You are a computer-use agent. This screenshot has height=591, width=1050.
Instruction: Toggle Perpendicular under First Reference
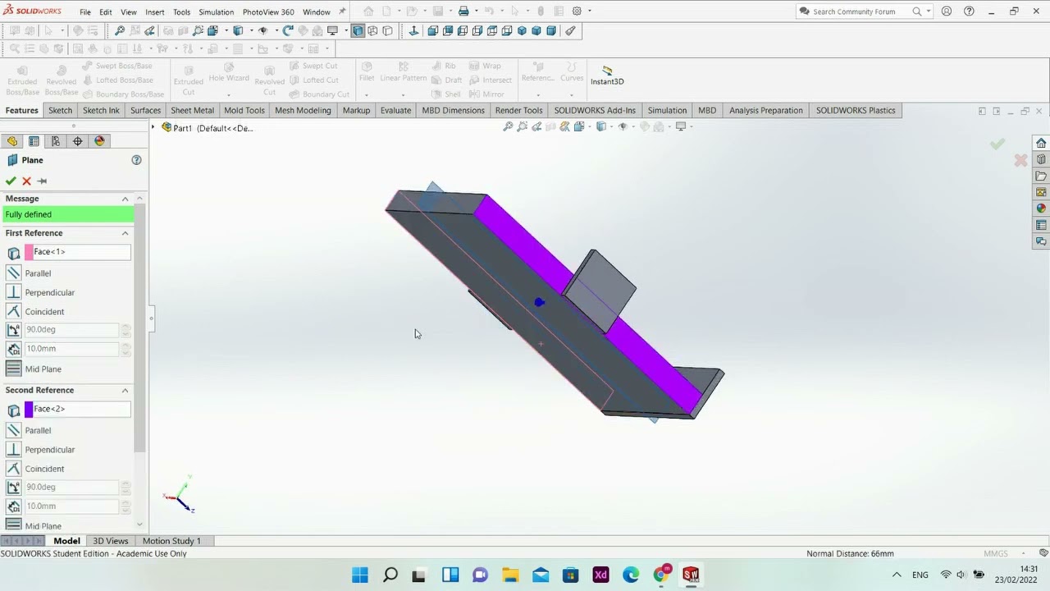[13, 292]
